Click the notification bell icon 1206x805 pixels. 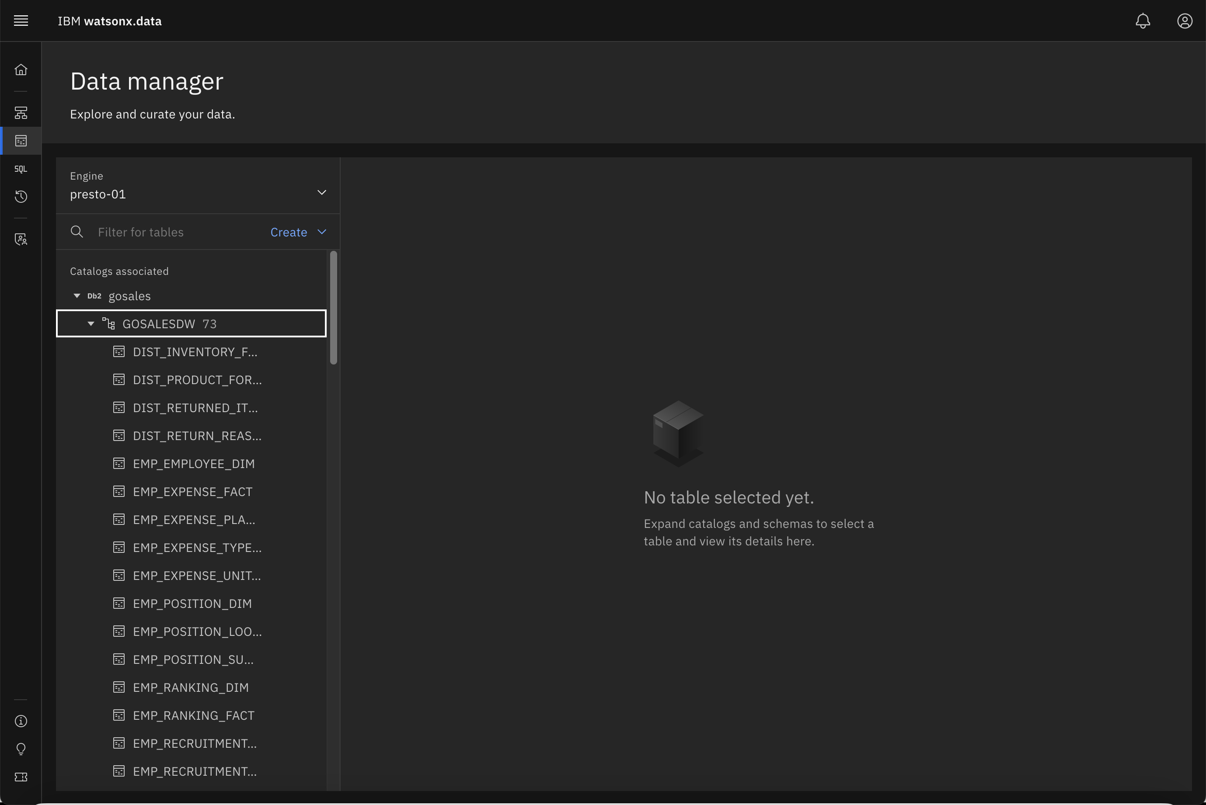[x=1143, y=21]
